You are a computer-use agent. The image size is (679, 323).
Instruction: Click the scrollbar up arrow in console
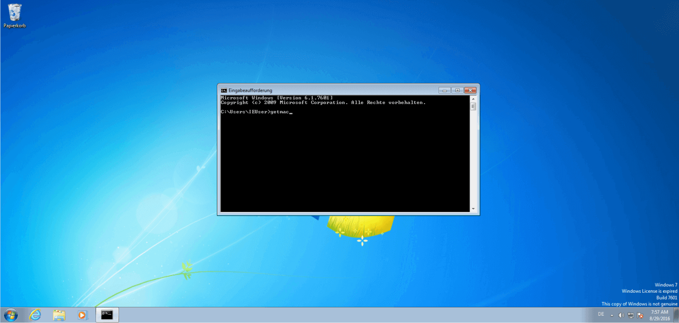click(473, 99)
